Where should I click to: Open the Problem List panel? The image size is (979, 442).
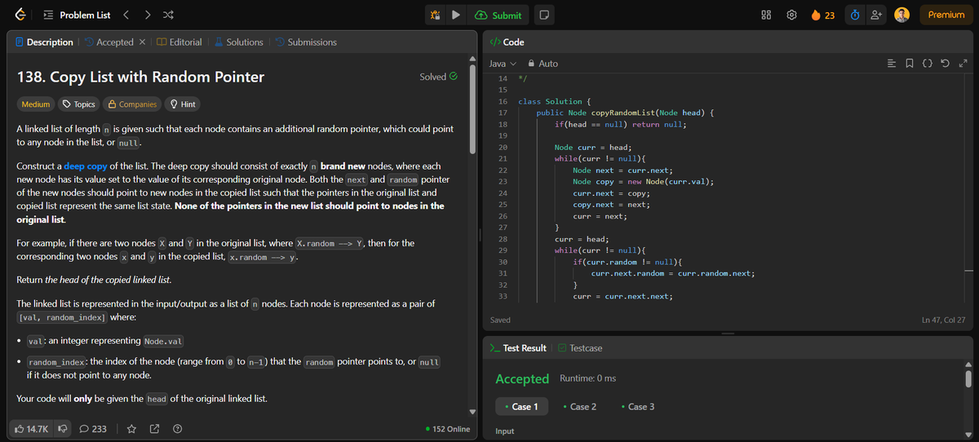(x=78, y=15)
